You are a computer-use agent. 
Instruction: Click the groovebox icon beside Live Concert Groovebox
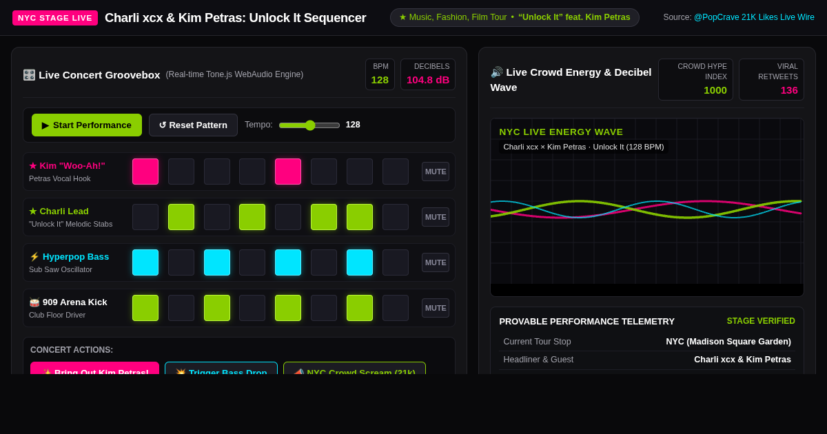pyautogui.click(x=29, y=75)
